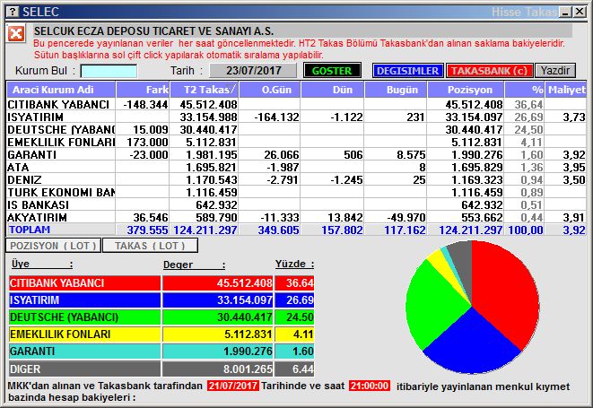Click the yellow pie chart slice
This screenshot has width=593, height=408.
pos(446,266)
